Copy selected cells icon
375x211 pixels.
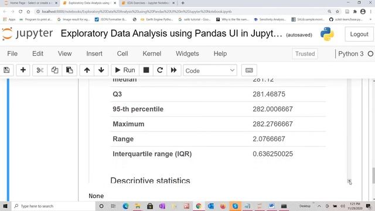coord(54,70)
